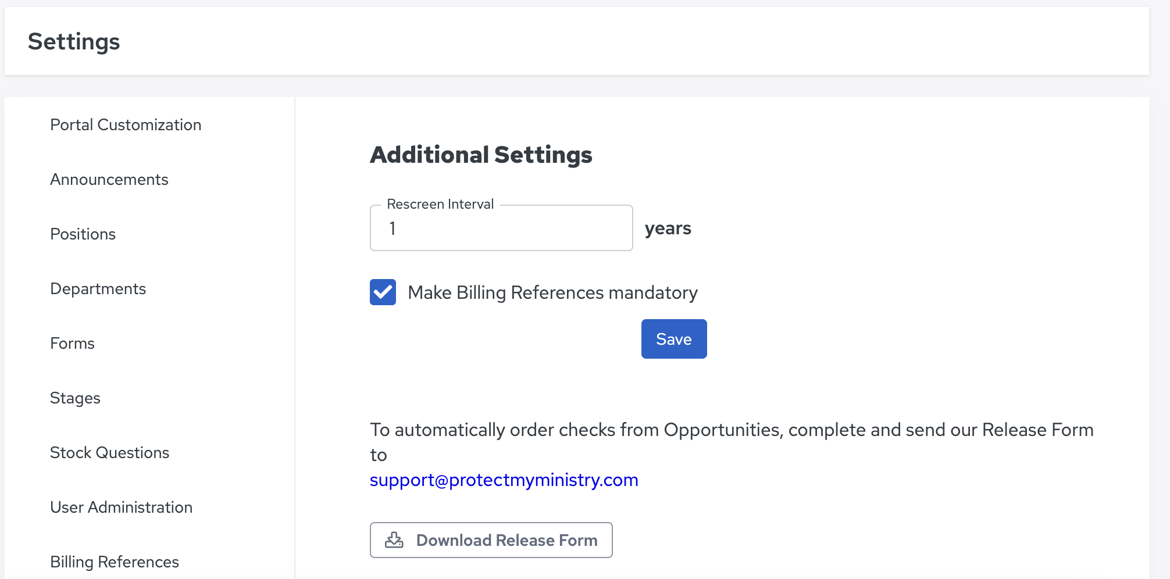Open Departments settings page
The width and height of the screenshot is (1170, 579).
(x=98, y=289)
